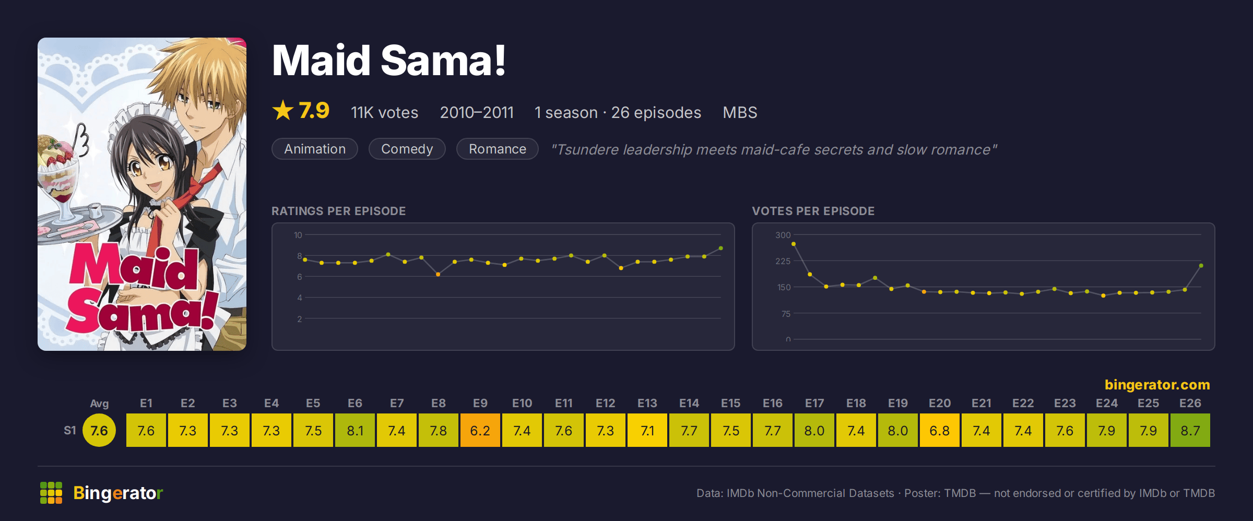Click the Bingerator grid logo icon

[x=51, y=493]
